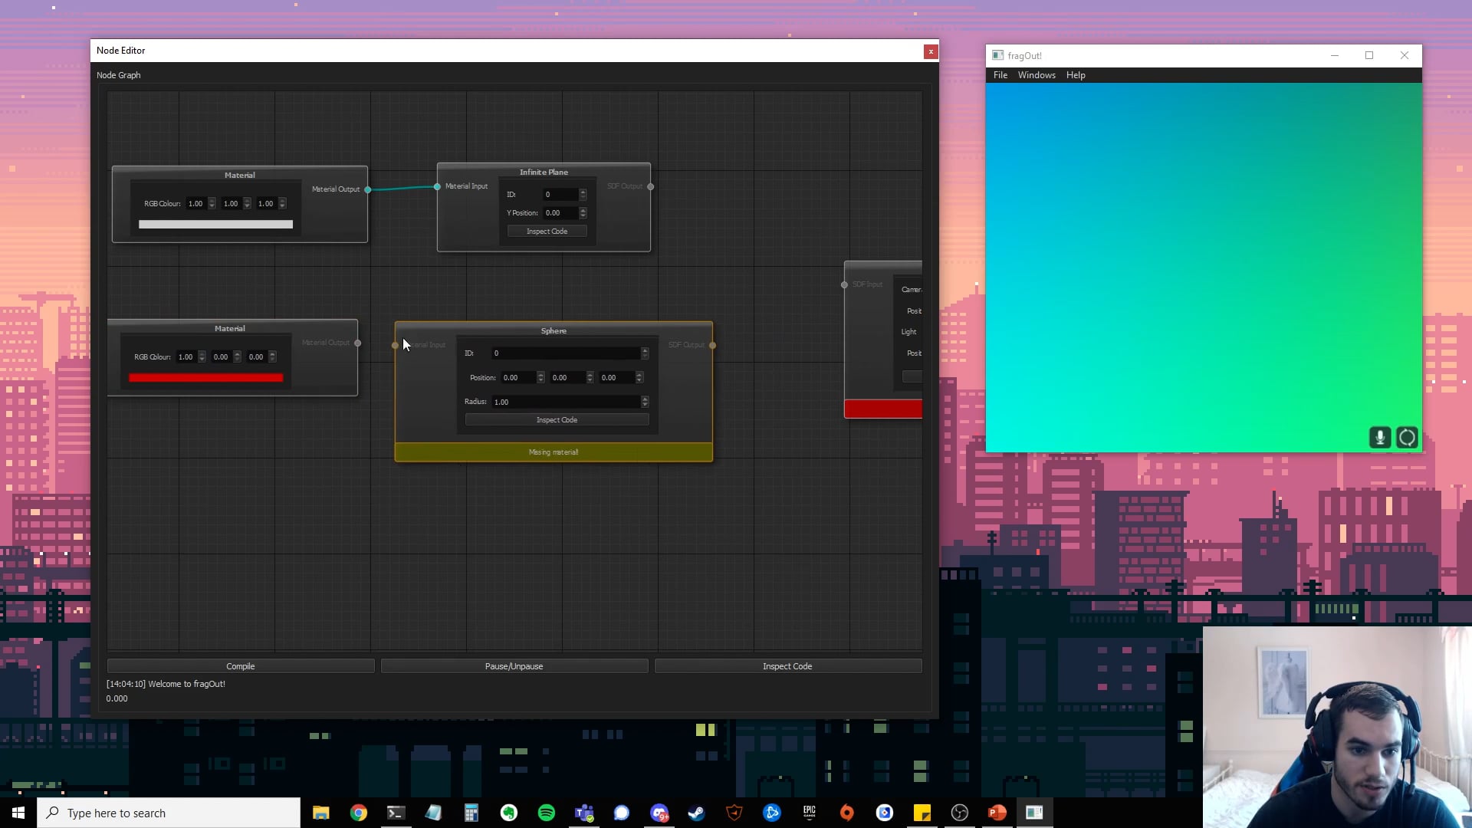Open Epic Games launcher from the taskbar
The height and width of the screenshot is (828, 1472).
(809, 813)
